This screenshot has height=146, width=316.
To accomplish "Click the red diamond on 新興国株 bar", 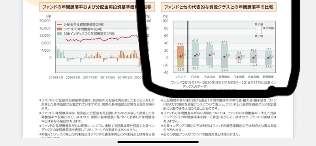I will point(224,57).
